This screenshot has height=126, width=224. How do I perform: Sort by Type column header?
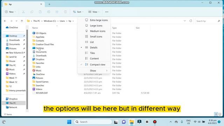pyautogui.click(x=114, y=28)
